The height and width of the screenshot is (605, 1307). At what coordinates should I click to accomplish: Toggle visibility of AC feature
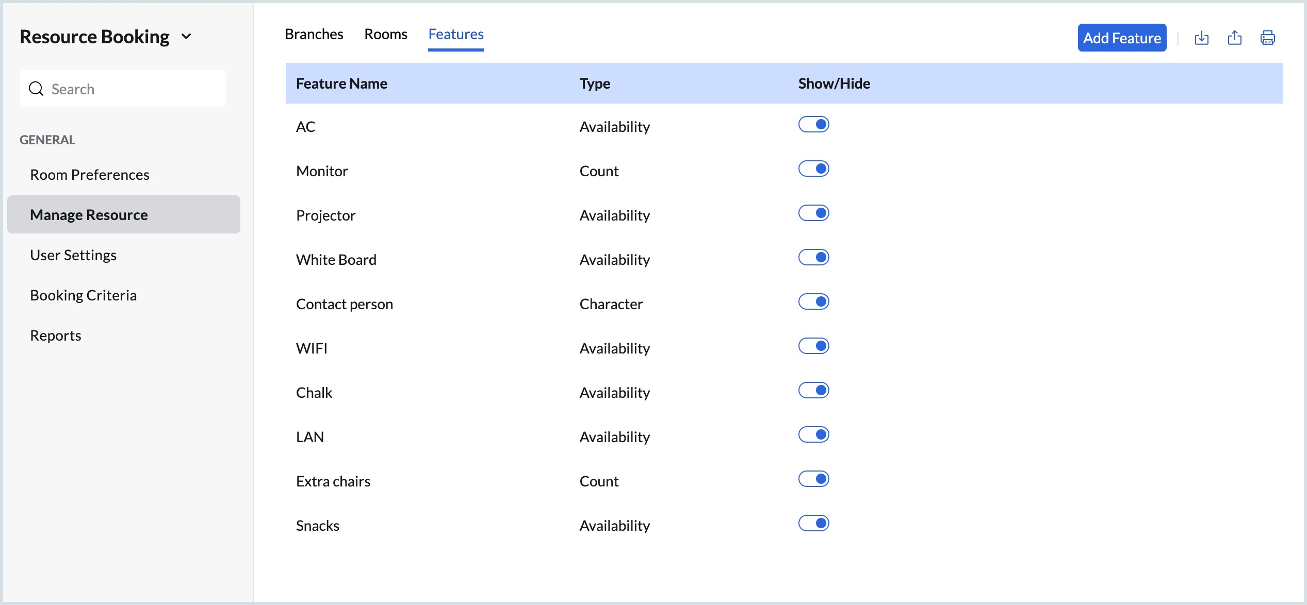(813, 124)
